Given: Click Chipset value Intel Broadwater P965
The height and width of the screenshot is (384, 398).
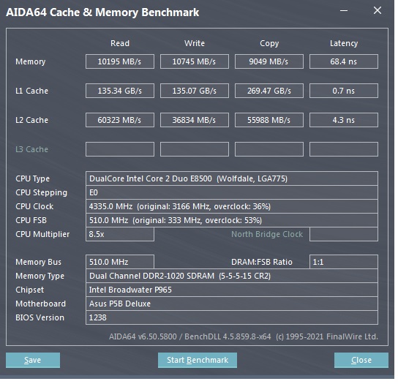Looking at the screenshot, I should point(232,290).
